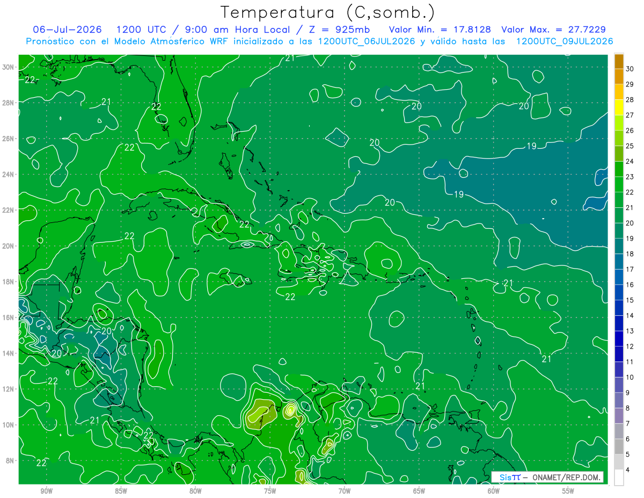Click the '10' label on the color legend

click(630, 377)
